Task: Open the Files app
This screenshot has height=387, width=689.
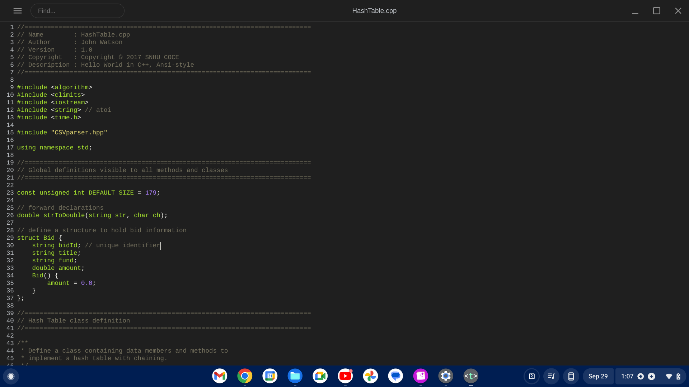Action: pyautogui.click(x=295, y=376)
